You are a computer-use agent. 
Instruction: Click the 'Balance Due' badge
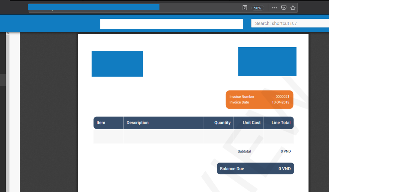tap(255, 168)
